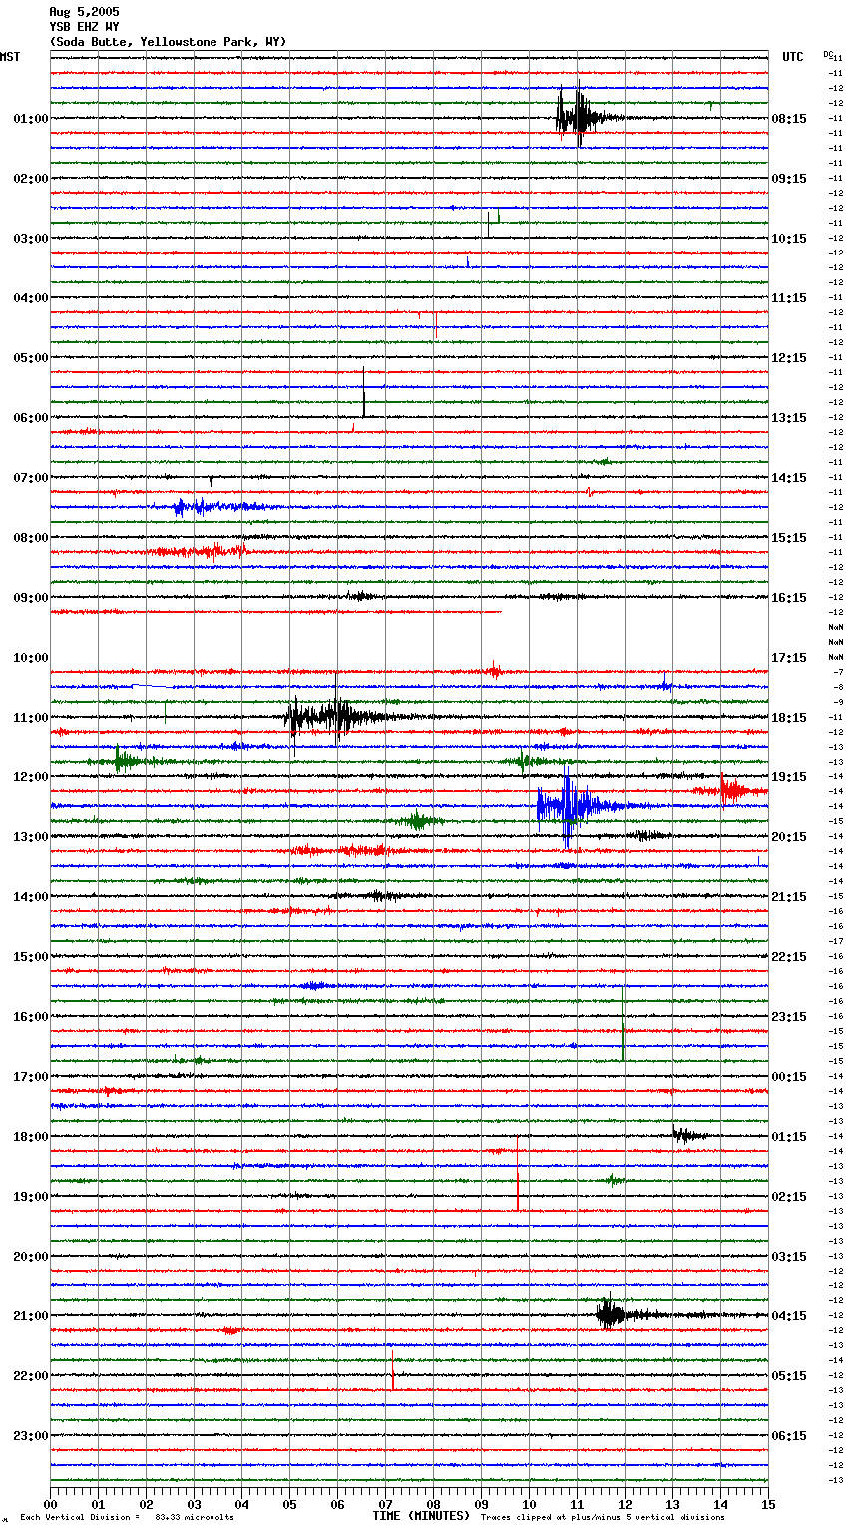The height and width of the screenshot is (1531, 848).
Task: Click the 21:00 MST time label
Action: 31,1316
